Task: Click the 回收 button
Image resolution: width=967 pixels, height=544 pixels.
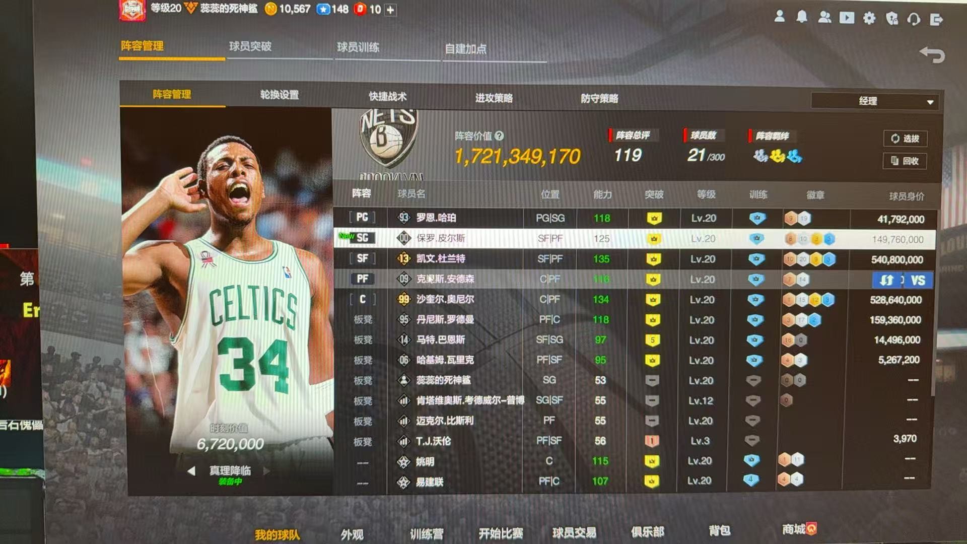Action: point(905,161)
